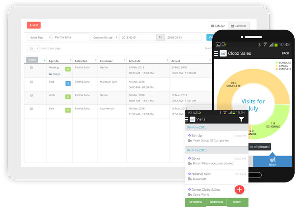Click green C badge in Ayur Herbal row
This screenshot has width=295, height=207.
coord(68,110)
